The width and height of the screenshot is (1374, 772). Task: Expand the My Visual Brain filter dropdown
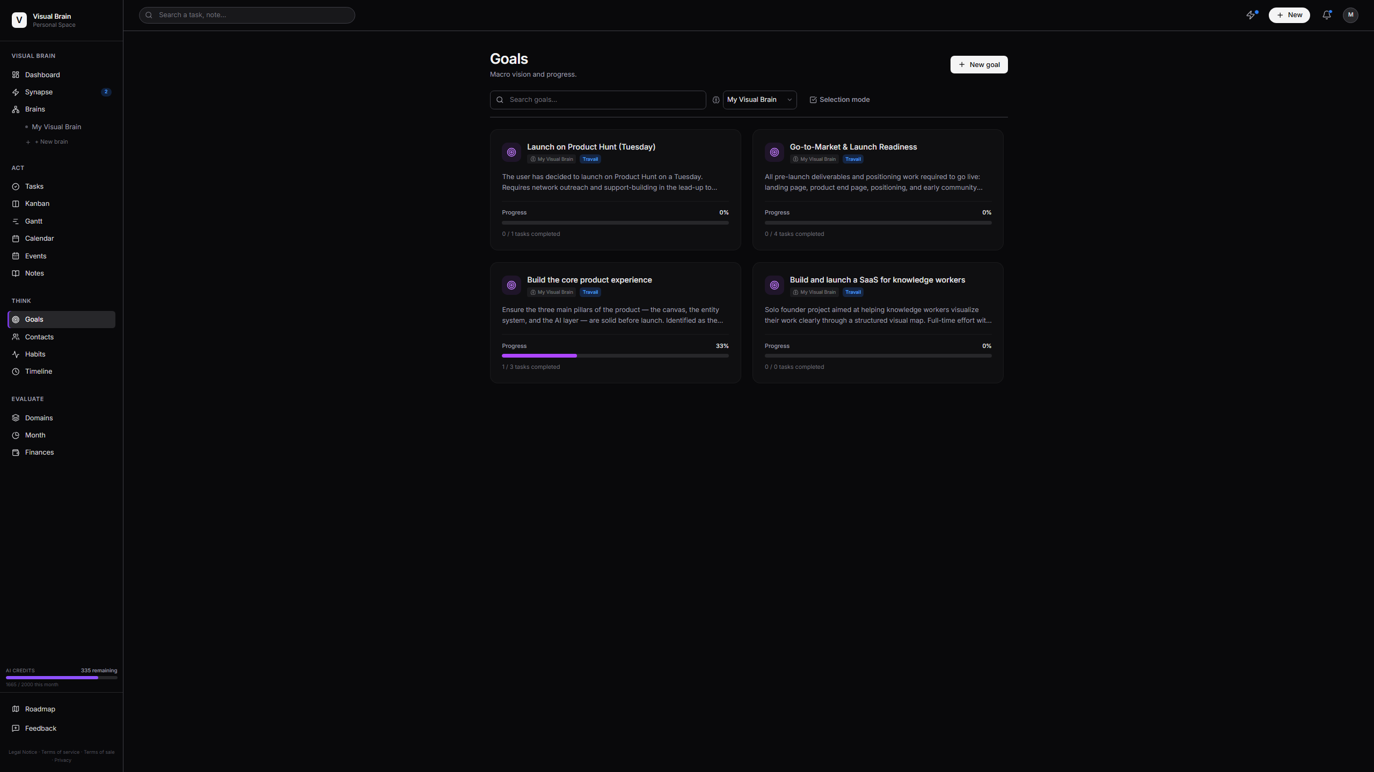click(x=759, y=100)
